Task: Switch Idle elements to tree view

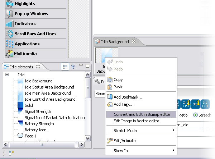Action: coord(73,67)
